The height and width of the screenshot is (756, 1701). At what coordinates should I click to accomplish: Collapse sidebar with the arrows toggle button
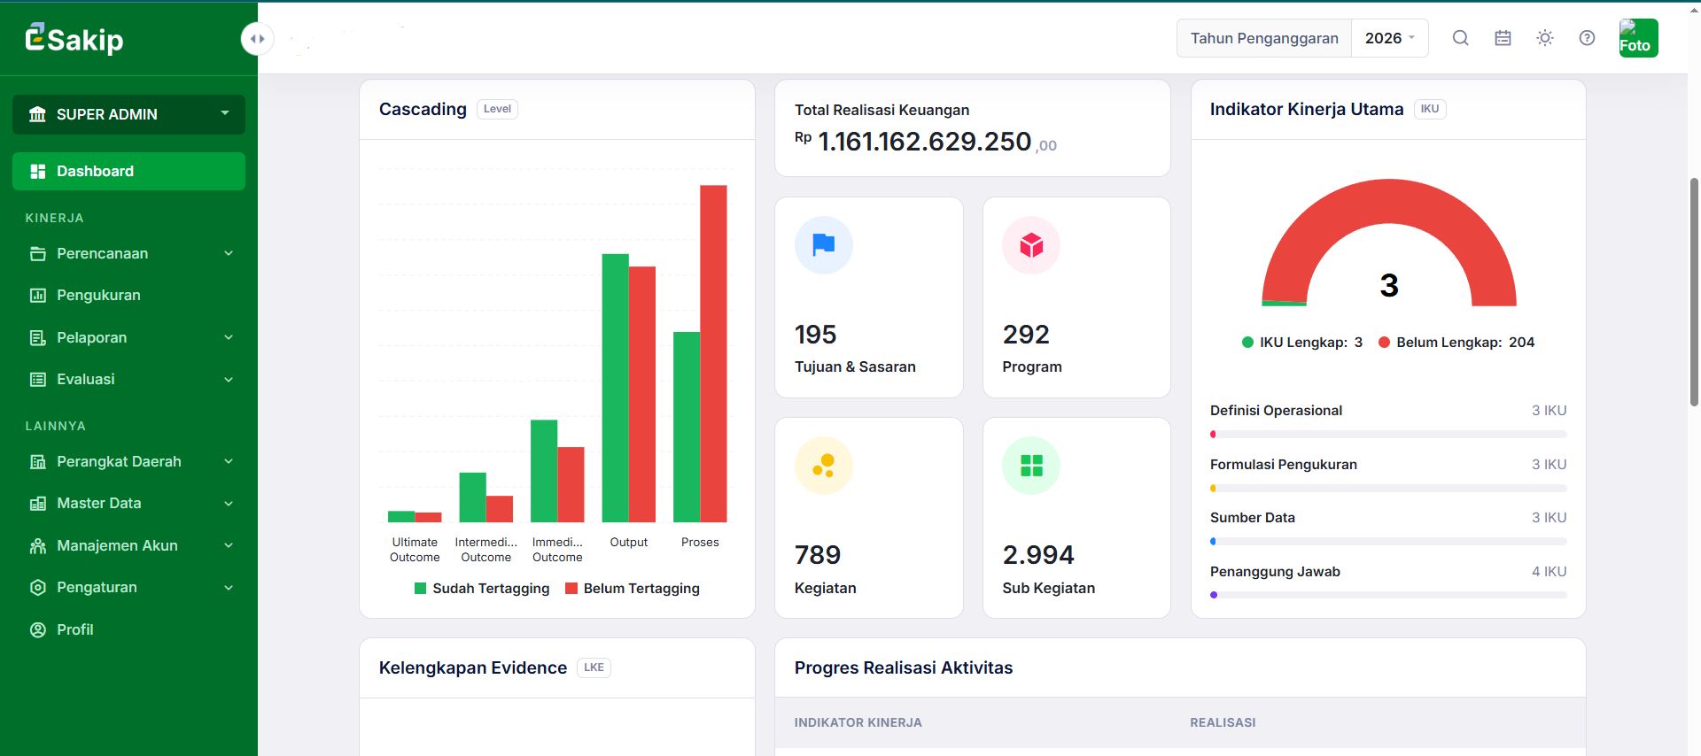(257, 39)
